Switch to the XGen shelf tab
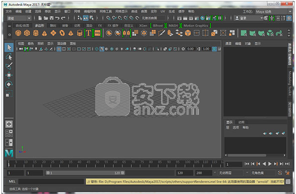The image size is (296, 194). point(143,26)
